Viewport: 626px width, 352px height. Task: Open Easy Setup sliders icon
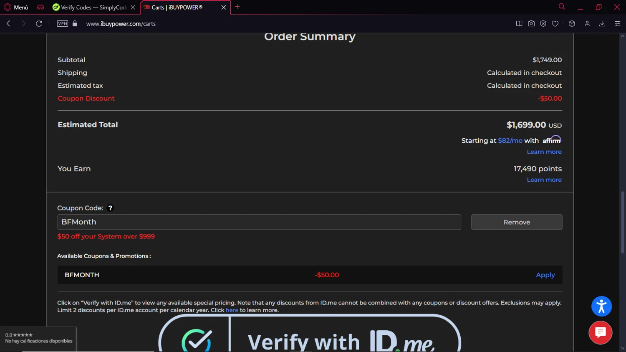[617, 24]
